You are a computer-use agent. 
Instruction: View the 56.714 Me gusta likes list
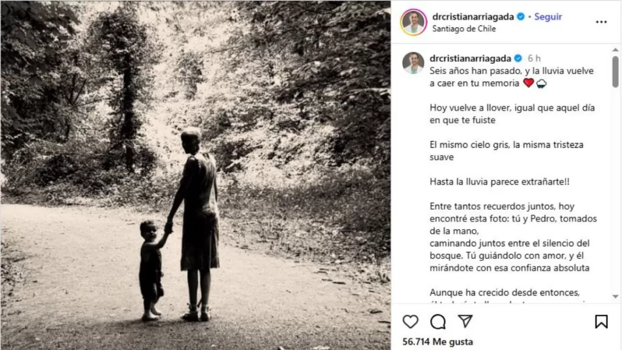pos(437,342)
